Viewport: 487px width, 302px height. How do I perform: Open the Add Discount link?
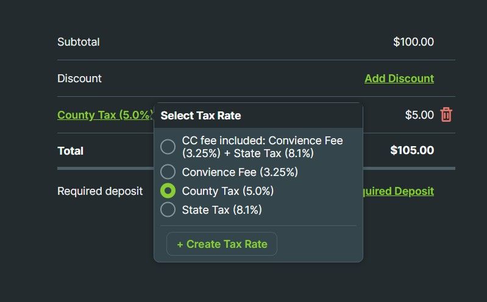pos(399,79)
